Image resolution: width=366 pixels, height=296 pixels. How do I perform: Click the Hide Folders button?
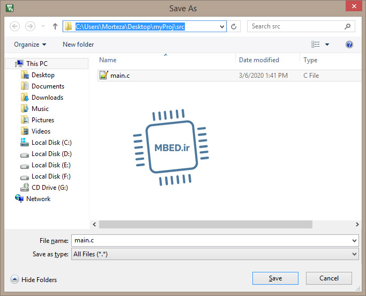[34, 279]
